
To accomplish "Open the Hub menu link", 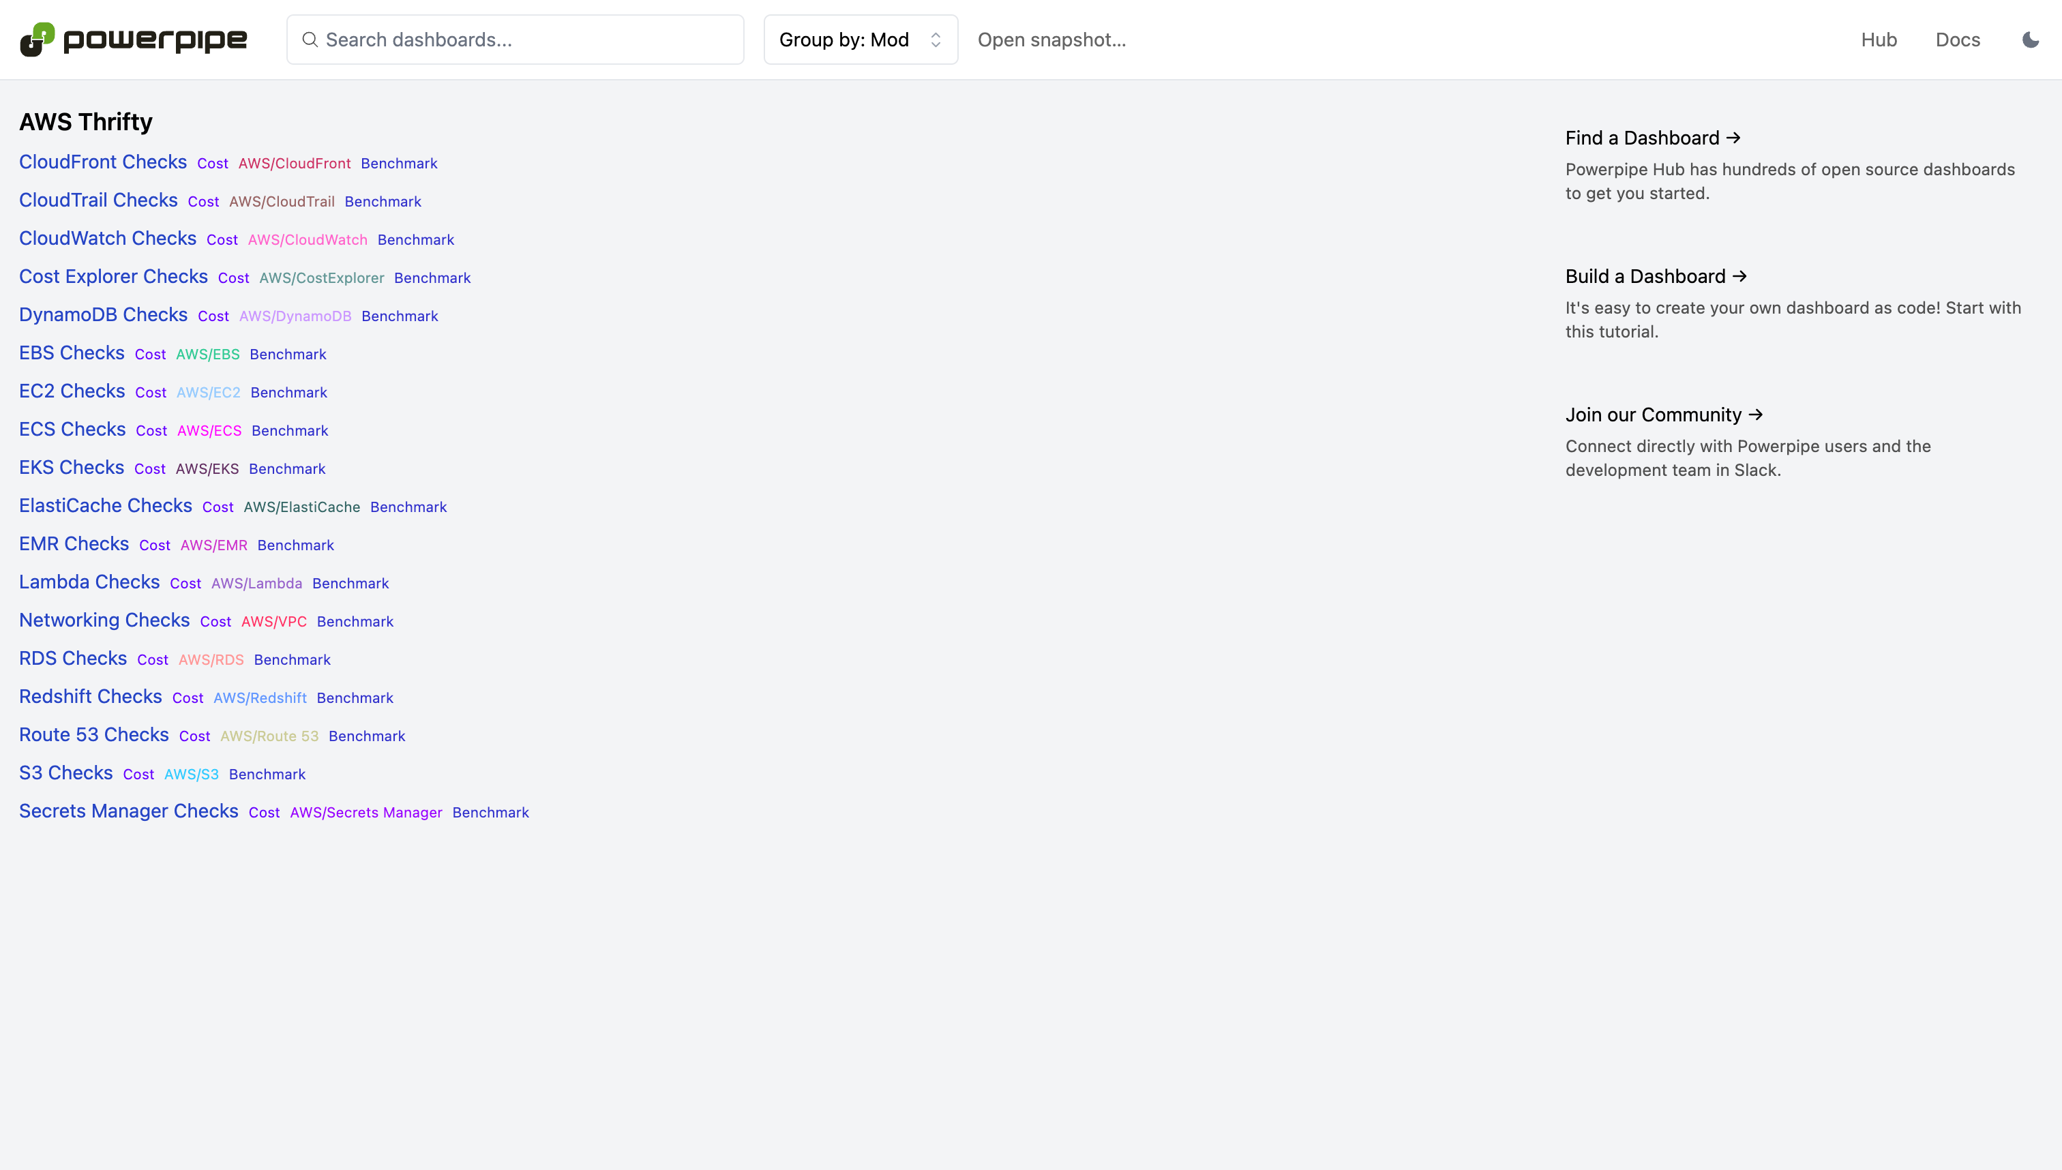I will (x=1878, y=40).
